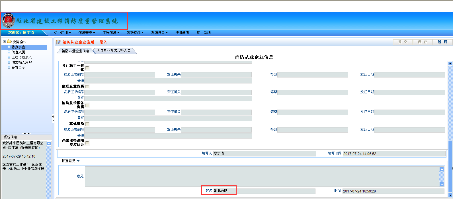Click the sidebar splitter collapse arrows

click(x=53, y=118)
